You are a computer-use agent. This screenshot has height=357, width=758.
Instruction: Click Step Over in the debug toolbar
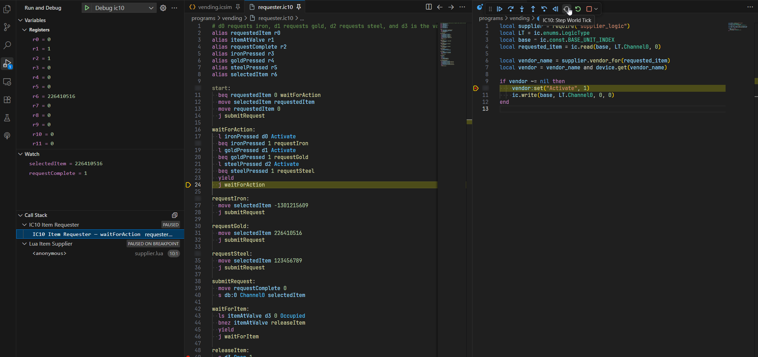click(511, 9)
